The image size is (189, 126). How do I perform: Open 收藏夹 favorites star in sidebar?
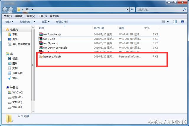pos(7,30)
